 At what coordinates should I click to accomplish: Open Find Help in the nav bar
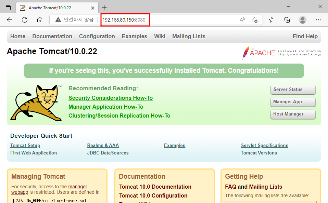pyautogui.click(x=305, y=36)
